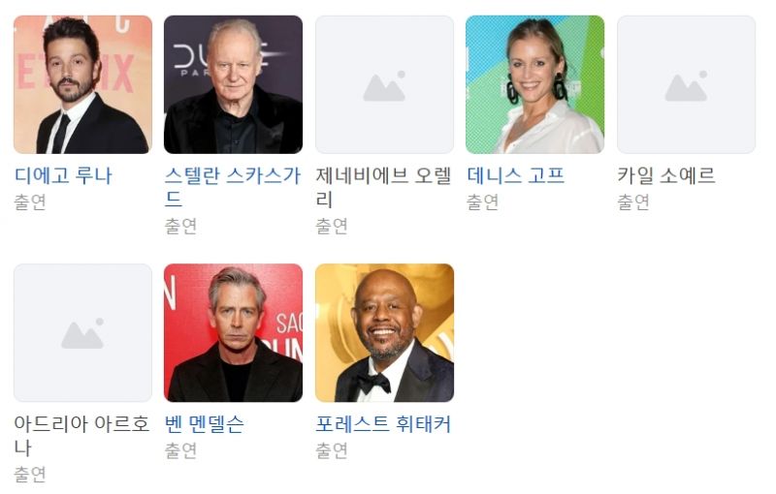
Task: Open the 데니스 고프 name link
Action: [x=515, y=176]
